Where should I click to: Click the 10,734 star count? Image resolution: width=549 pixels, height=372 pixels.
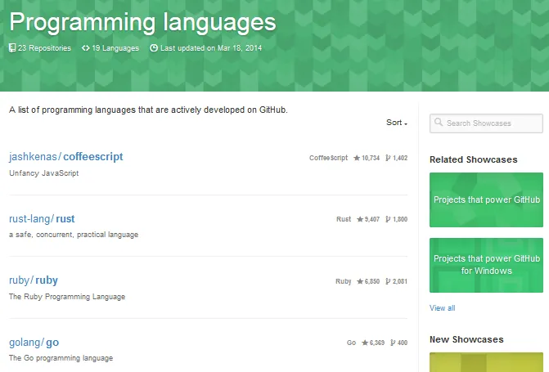click(371, 158)
